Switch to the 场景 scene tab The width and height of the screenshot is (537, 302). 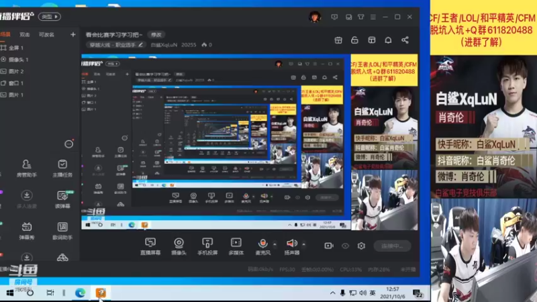5,35
